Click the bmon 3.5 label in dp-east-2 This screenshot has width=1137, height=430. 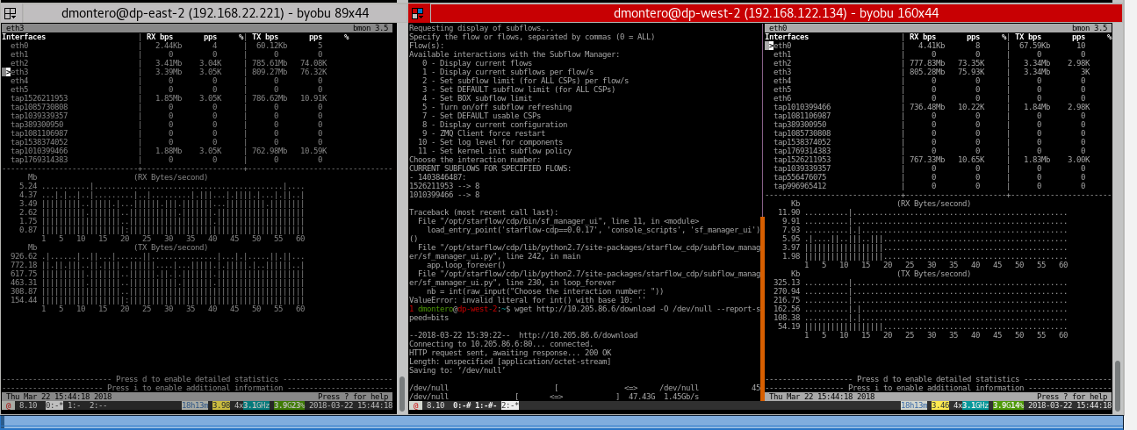point(370,28)
